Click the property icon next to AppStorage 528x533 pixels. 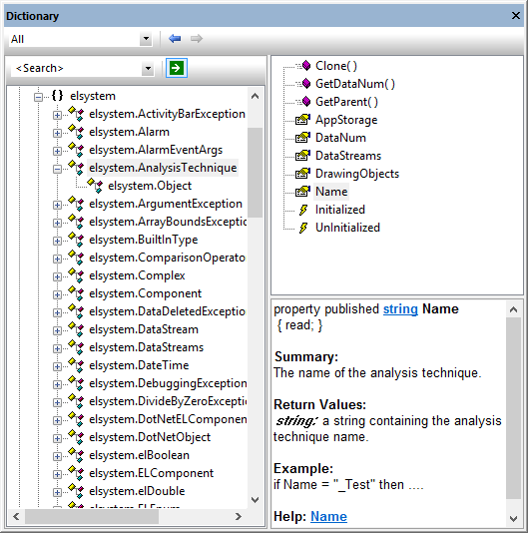pos(302,120)
